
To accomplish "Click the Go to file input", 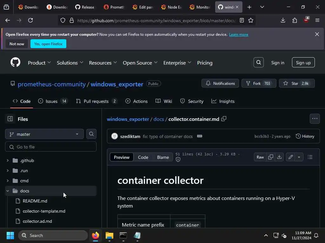I will 50,147.
